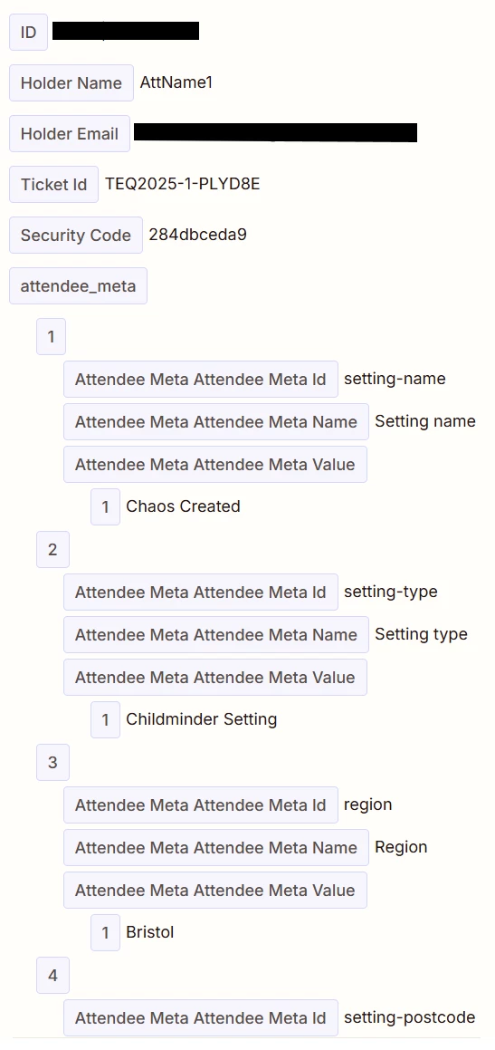Click index 3 node in attendee_meta
This screenshot has width=495, height=1050.
point(52,762)
